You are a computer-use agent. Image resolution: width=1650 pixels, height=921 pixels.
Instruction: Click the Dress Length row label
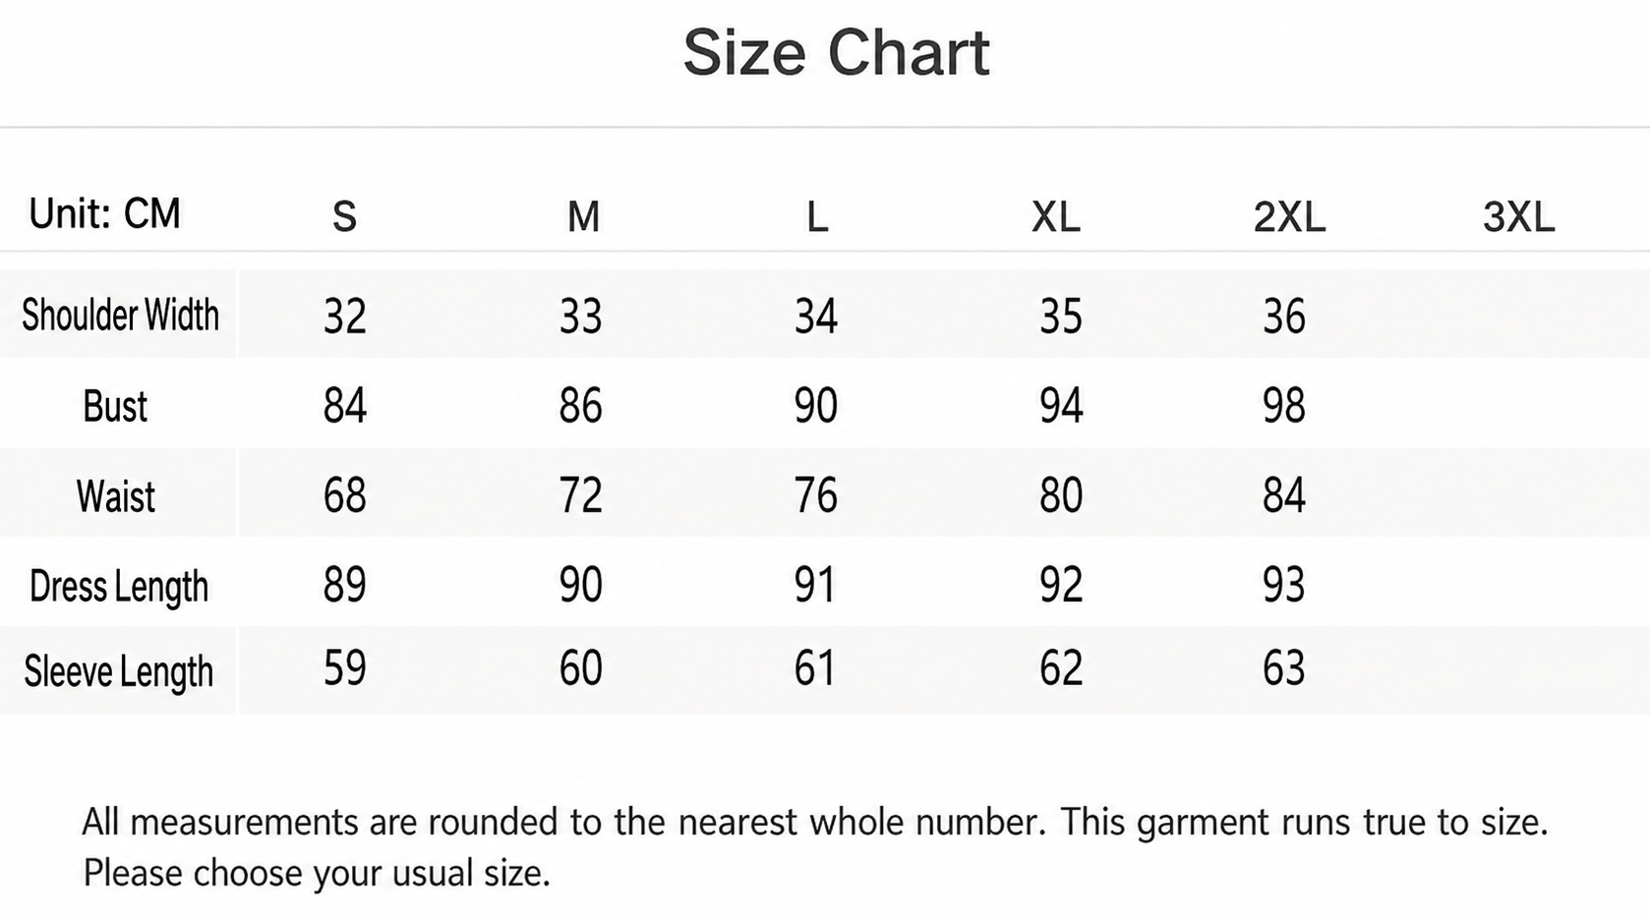click(119, 587)
